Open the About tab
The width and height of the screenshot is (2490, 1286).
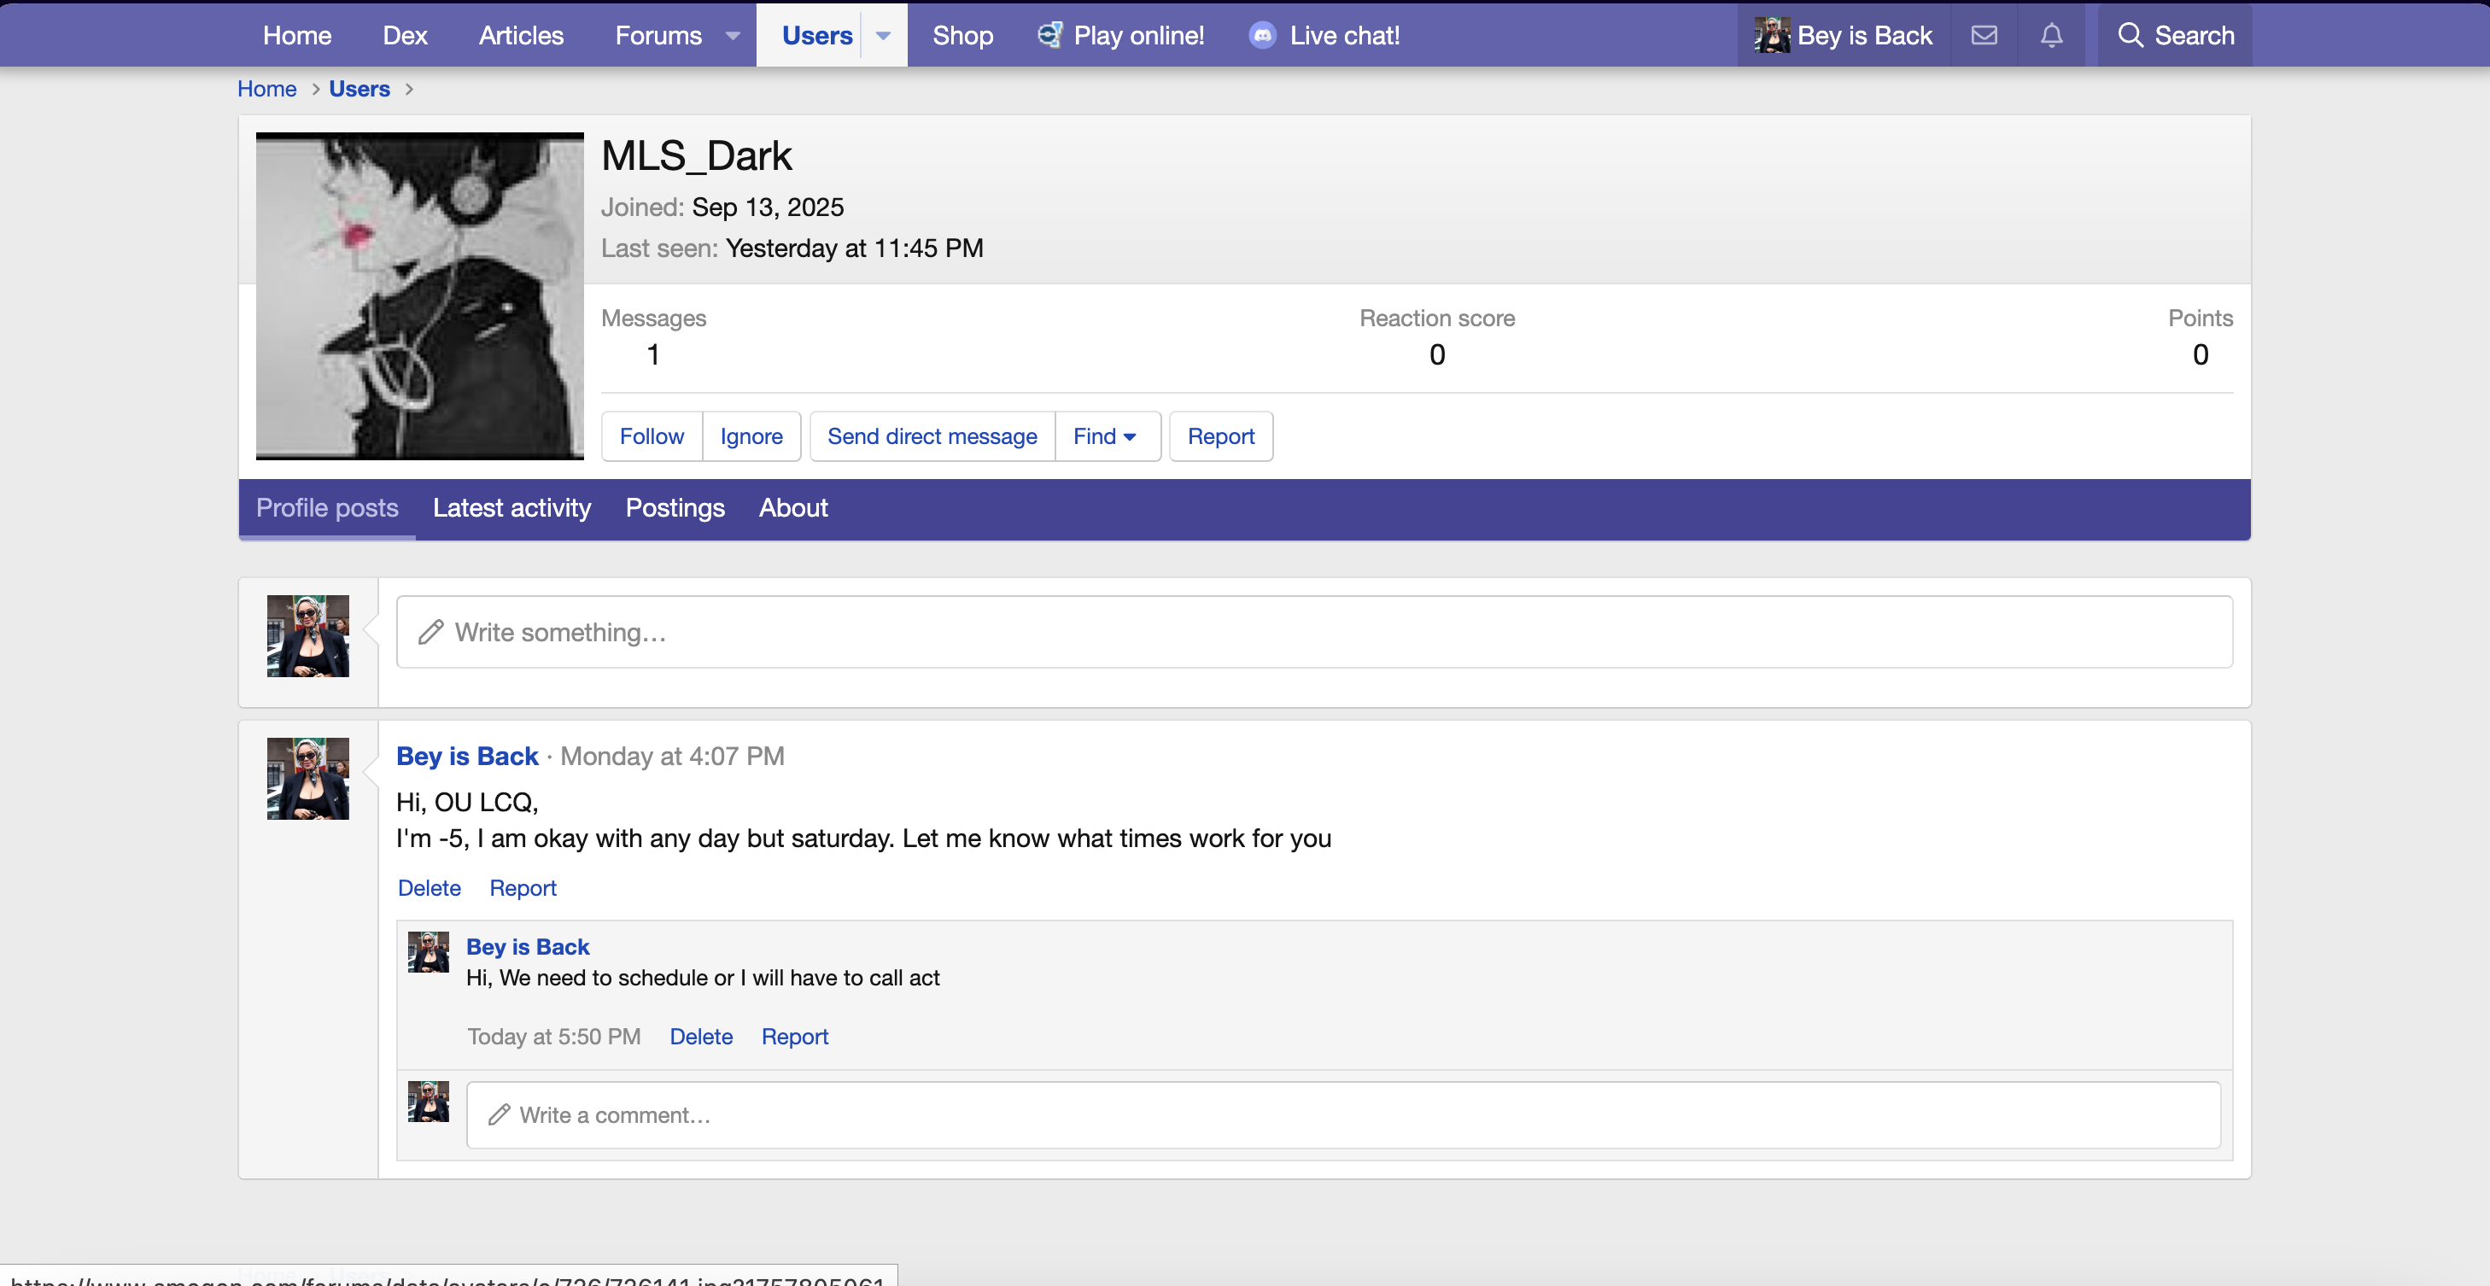click(792, 507)
